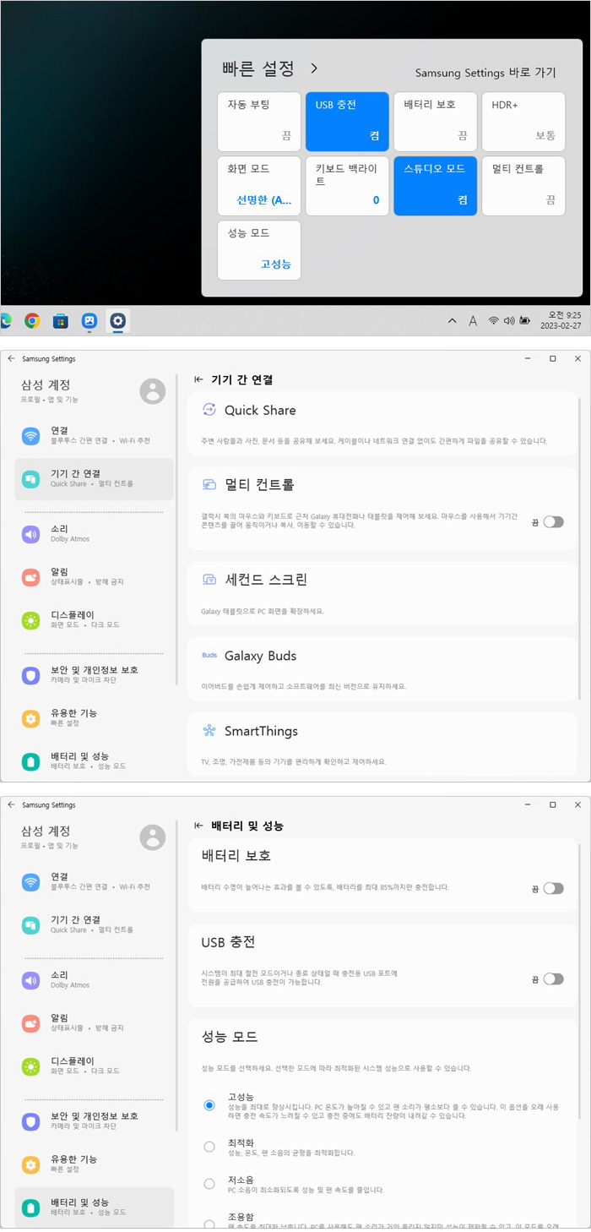
Task: Open 보안 및 개인정보 보호 in 배터리 및 성능 window
Action: pyautogui.click(x=94, y=1120)
